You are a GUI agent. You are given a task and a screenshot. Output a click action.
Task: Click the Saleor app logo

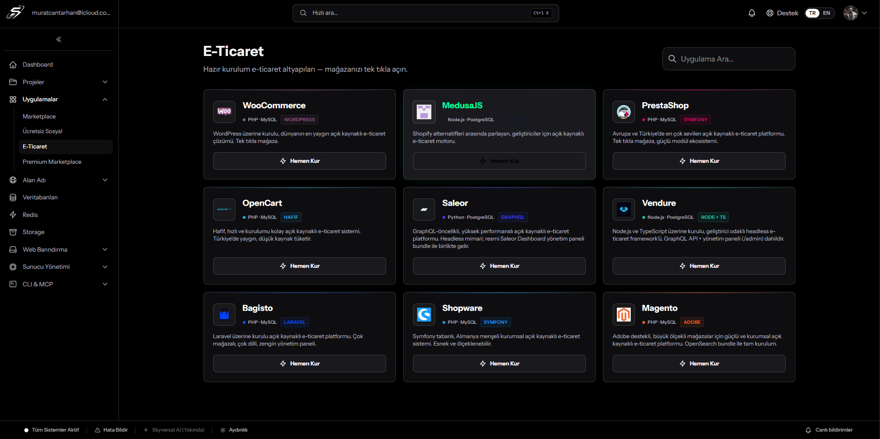pos(424,209)
